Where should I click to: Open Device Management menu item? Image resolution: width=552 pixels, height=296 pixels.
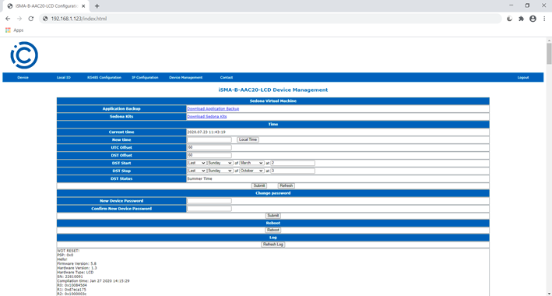click(x=186, y=78)
